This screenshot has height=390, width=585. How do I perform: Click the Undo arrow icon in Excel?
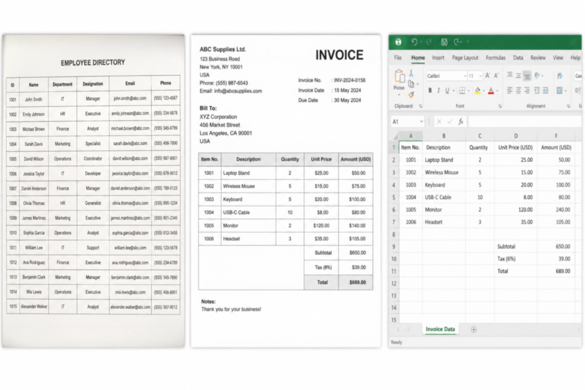(414, 42)
